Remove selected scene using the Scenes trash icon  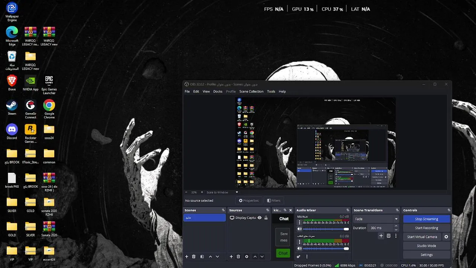tap(194, 256)
